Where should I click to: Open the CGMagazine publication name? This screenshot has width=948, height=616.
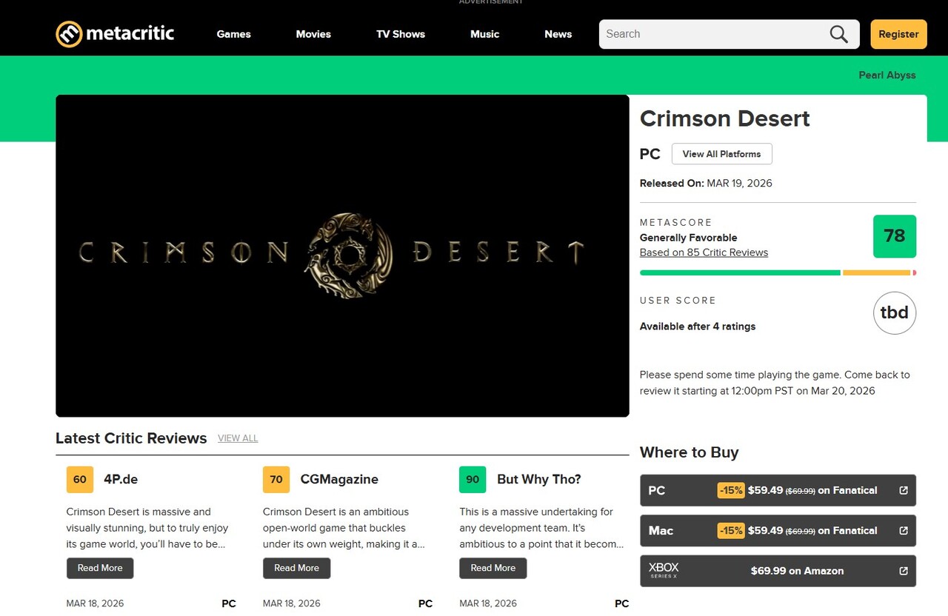(x=339, y=479)
